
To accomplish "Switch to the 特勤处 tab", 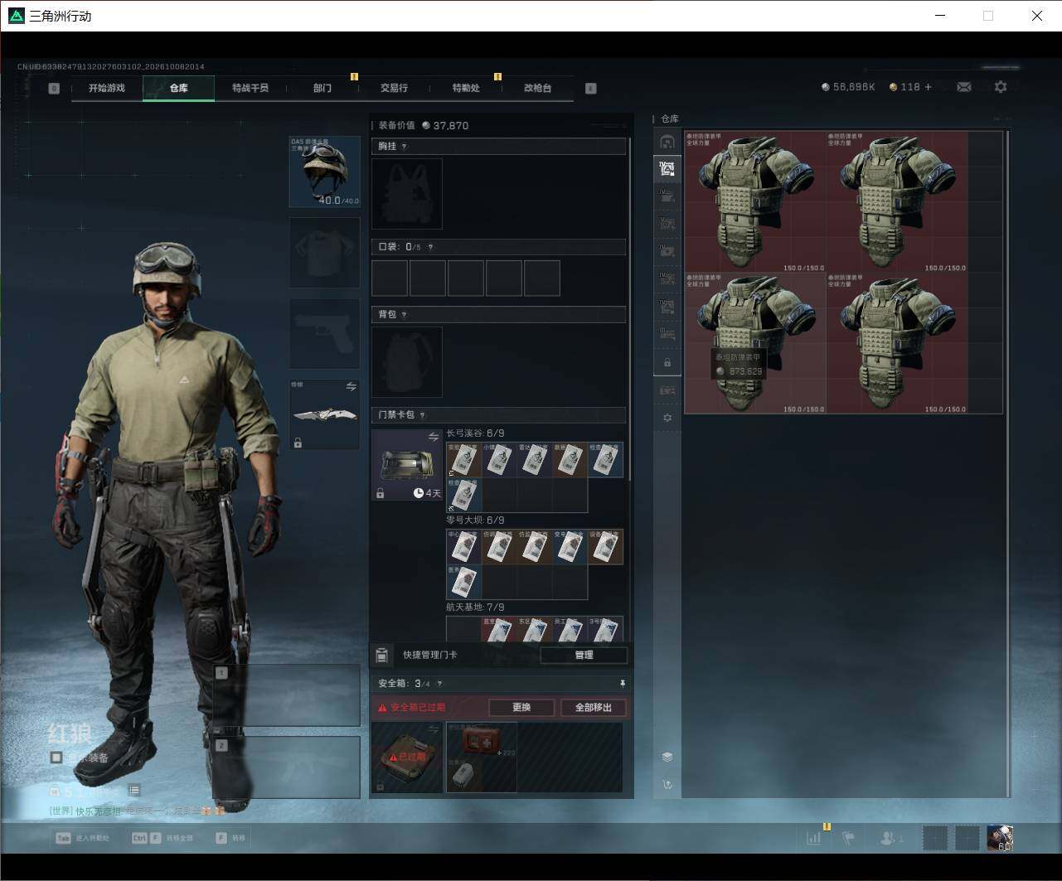I will tap(466, 88).
